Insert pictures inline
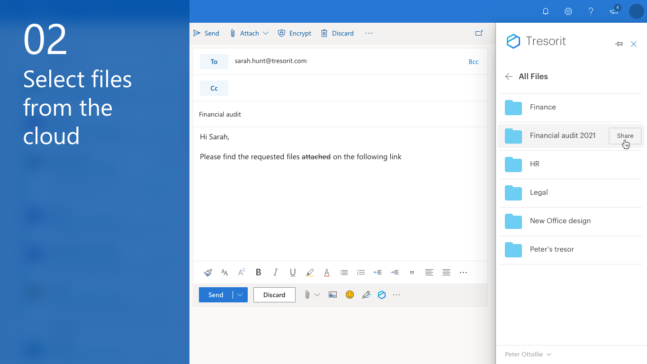The width and height of the screenshot is (647, 364). tap(332, 295)
